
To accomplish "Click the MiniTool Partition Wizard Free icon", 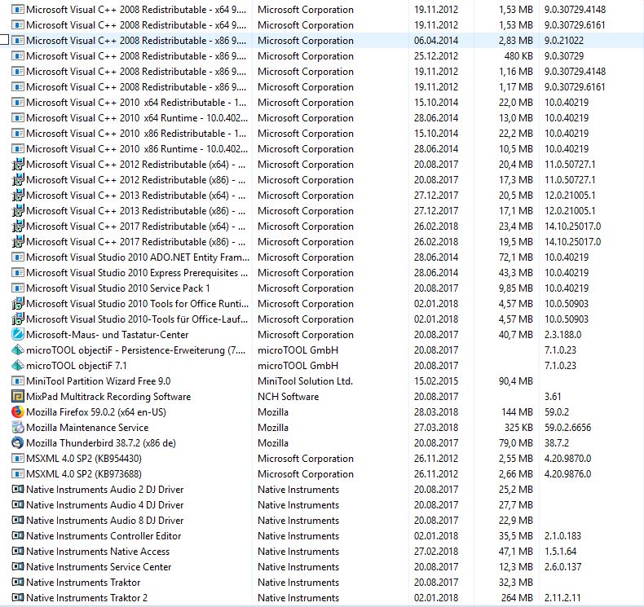I will tap(18, 380).
